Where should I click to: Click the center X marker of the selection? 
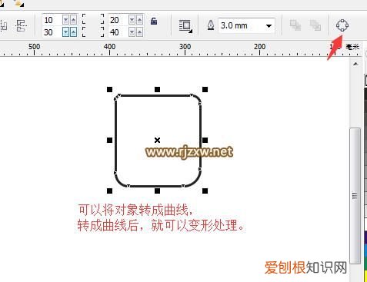pos(157,140)
